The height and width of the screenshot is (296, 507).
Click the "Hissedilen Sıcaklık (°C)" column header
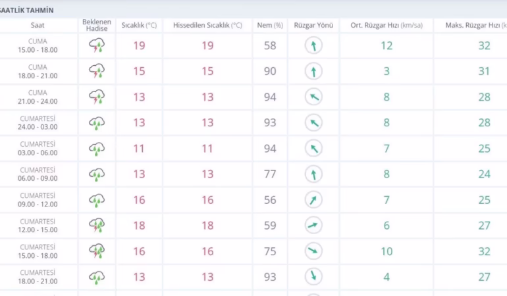click(207, 26)
